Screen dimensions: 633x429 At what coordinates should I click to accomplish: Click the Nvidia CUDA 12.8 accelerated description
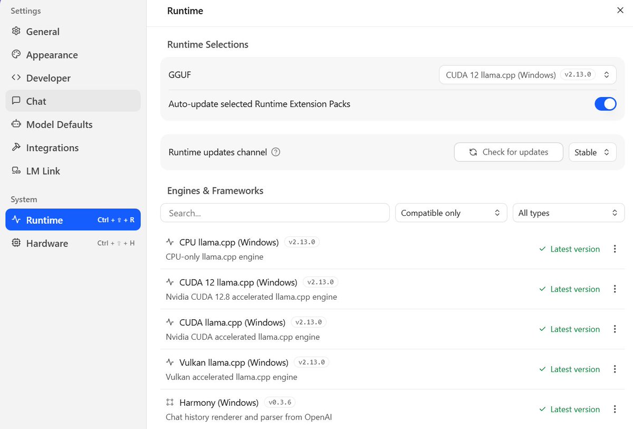coord(251,297)
